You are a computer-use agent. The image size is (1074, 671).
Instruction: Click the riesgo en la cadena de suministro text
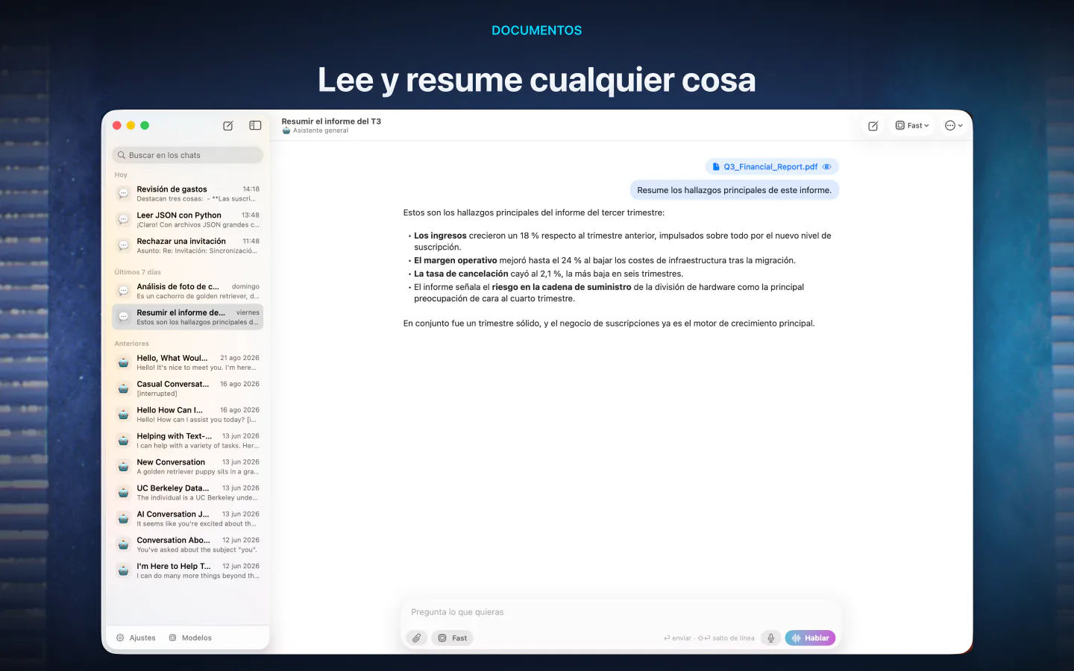[x=562, y=287]
